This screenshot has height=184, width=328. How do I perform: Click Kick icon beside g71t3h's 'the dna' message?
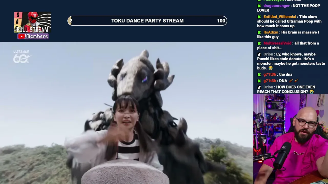pos(259,75)
